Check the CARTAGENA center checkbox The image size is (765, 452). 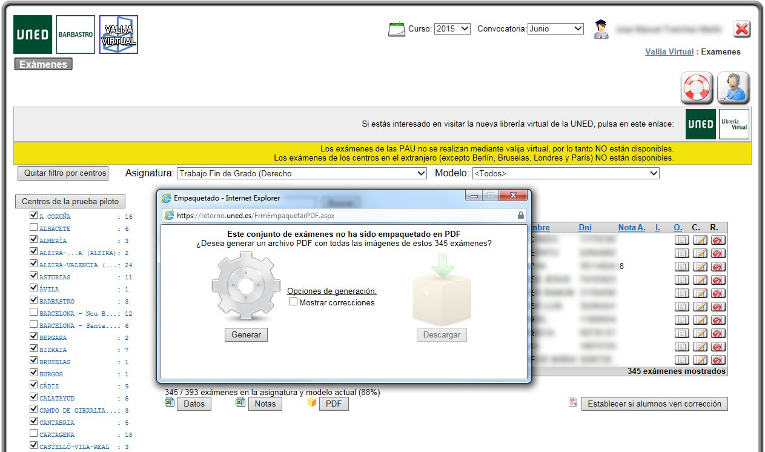(34, 433)
